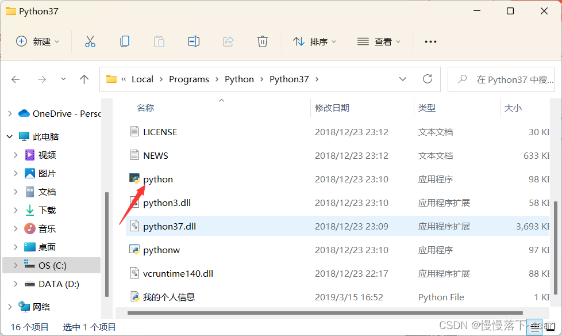This screenshot has width=562, height=336.
Task: Expand the OneDrive - Personal tree node
Action: click(x=10, y=114)
